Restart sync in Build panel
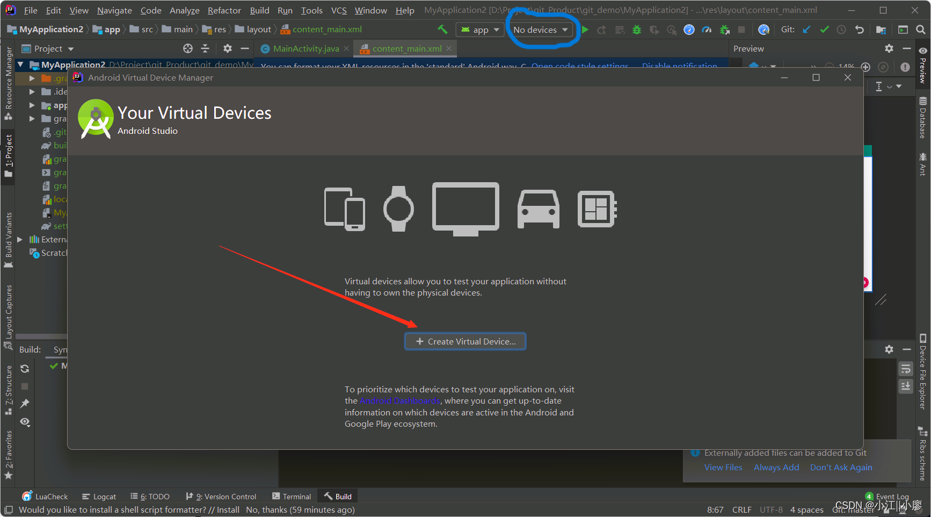The image size is (931, 517). pos(25,369)
